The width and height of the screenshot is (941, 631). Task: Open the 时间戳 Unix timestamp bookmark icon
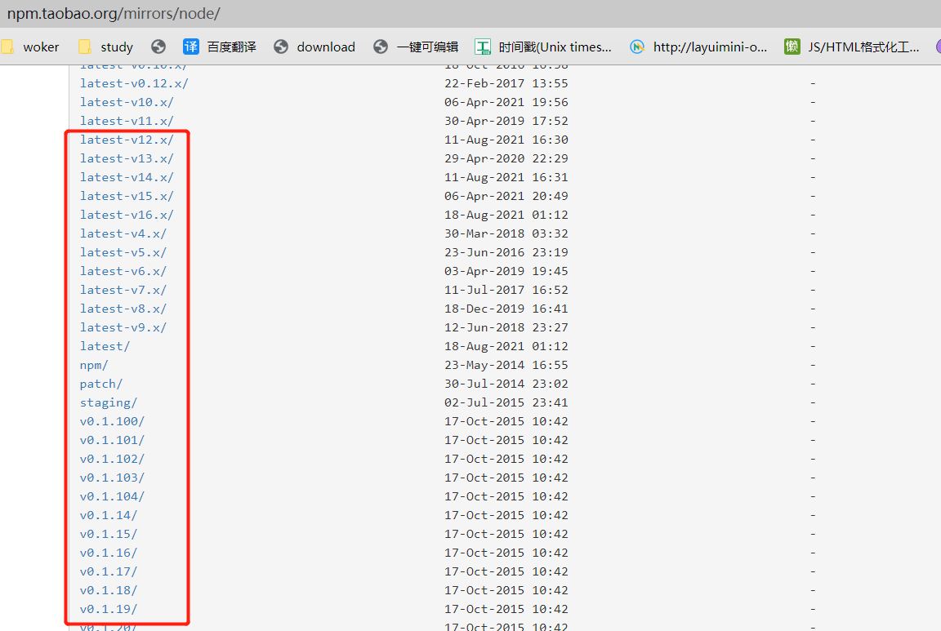coord(483,47)
